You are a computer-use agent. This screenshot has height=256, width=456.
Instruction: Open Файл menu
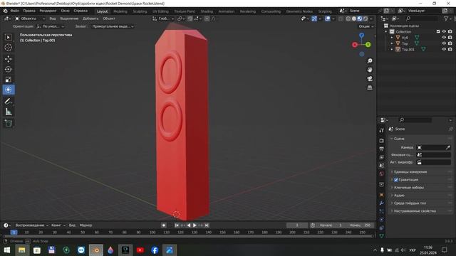(14, 11)
